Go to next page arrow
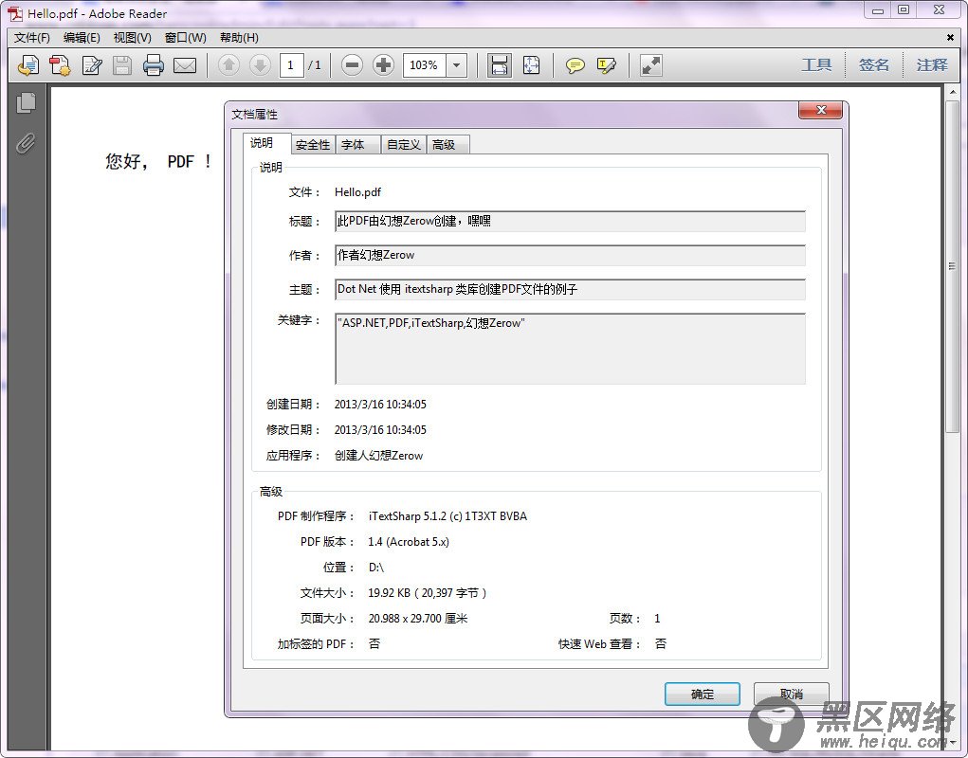The image size is (968, 758). pyautogui.click(x=260, y=64)
